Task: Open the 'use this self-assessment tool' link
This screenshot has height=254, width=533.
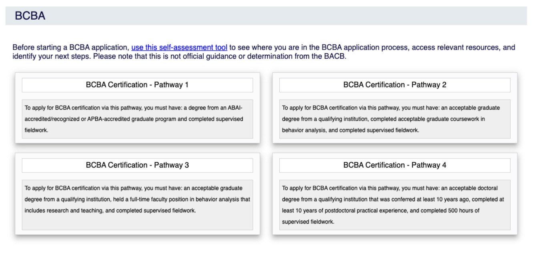Action: click(179, 48)
